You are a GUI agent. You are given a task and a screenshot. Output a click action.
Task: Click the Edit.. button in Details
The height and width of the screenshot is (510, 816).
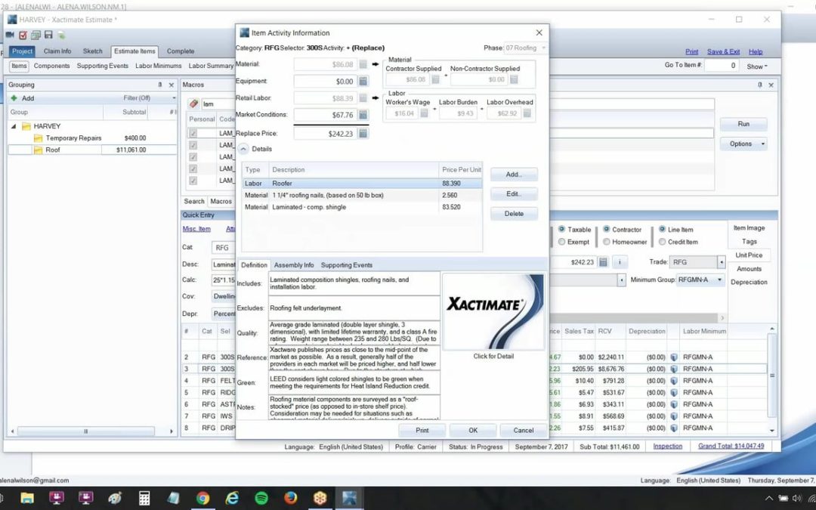click(x=514, y=194)
